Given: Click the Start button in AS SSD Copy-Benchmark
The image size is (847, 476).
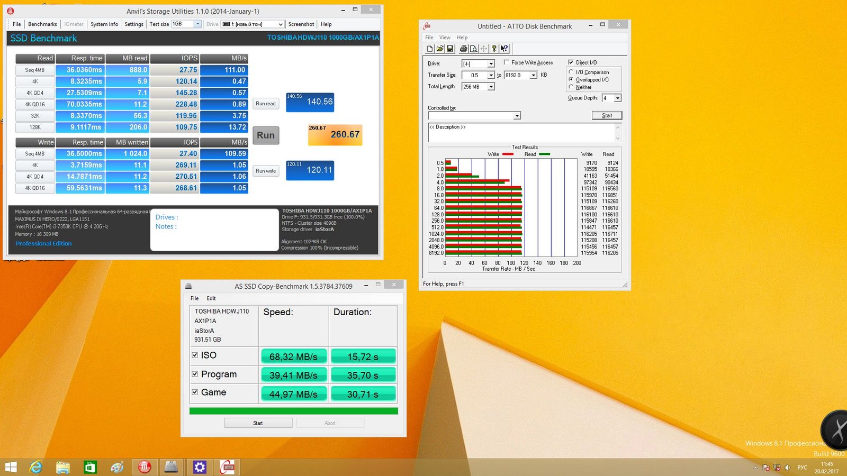Looking at the screenshot, I should tap(258, 423).
